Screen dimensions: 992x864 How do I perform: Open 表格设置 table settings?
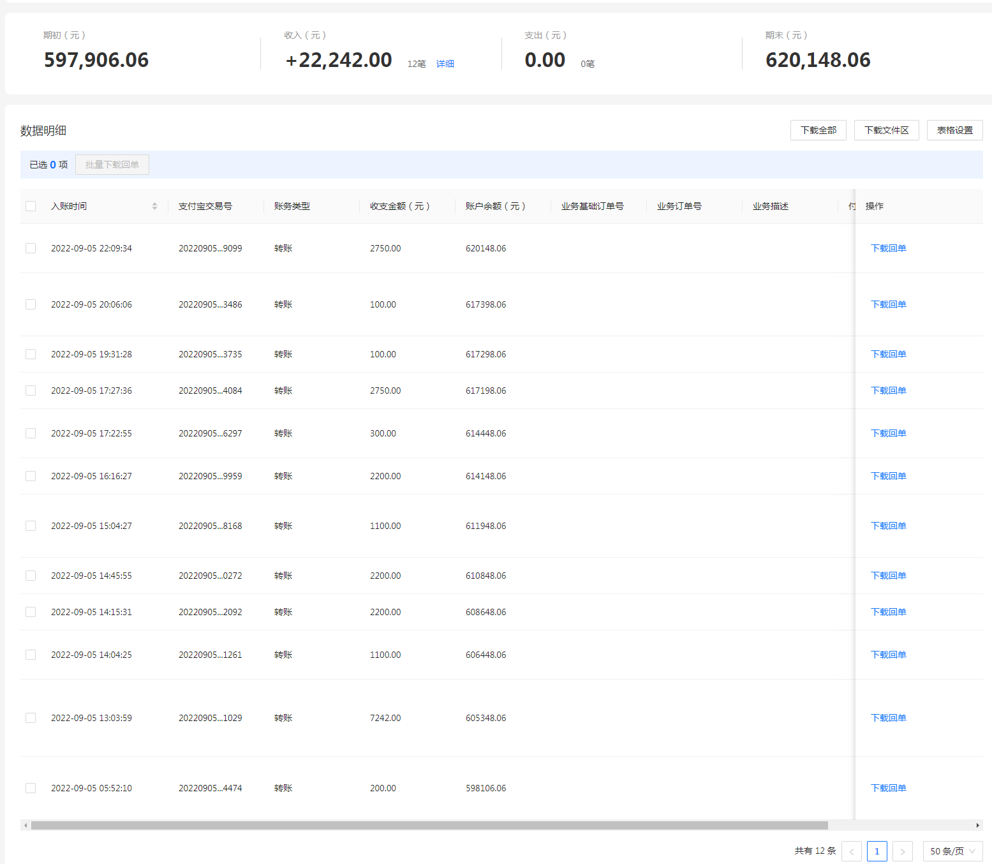(954, 130)
